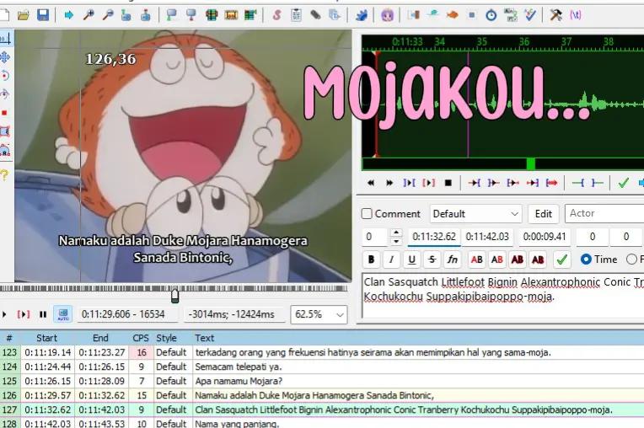This screenshot has height=428, width=644.
Task: Select the Time radio button
Action: click(586, 259)
